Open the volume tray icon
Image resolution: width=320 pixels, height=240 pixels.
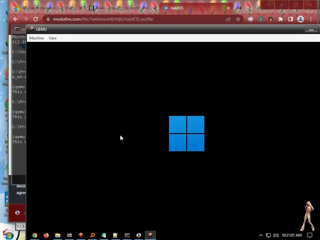276,235
